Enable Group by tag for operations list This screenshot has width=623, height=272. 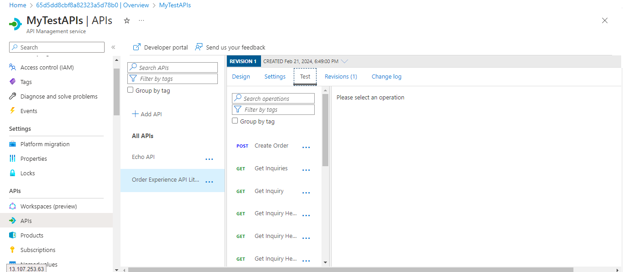pyautogui.click(x=235, y=121)
